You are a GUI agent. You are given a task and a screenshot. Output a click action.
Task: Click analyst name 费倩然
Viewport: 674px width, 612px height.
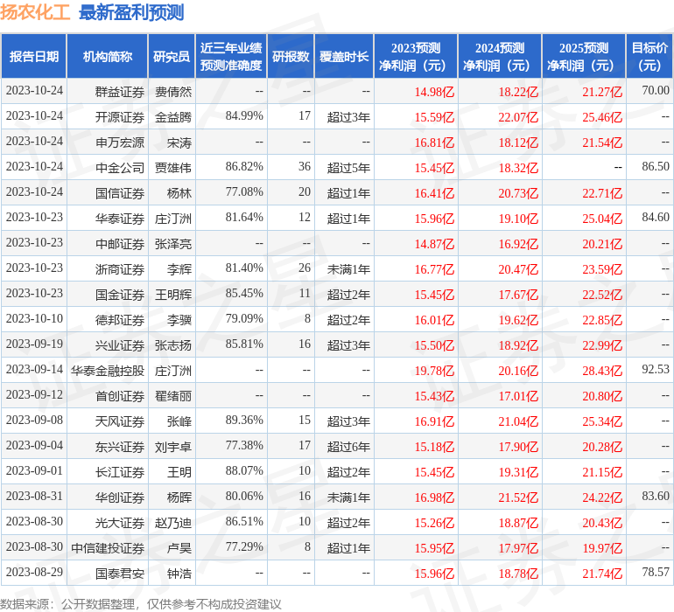pos(172,92)
